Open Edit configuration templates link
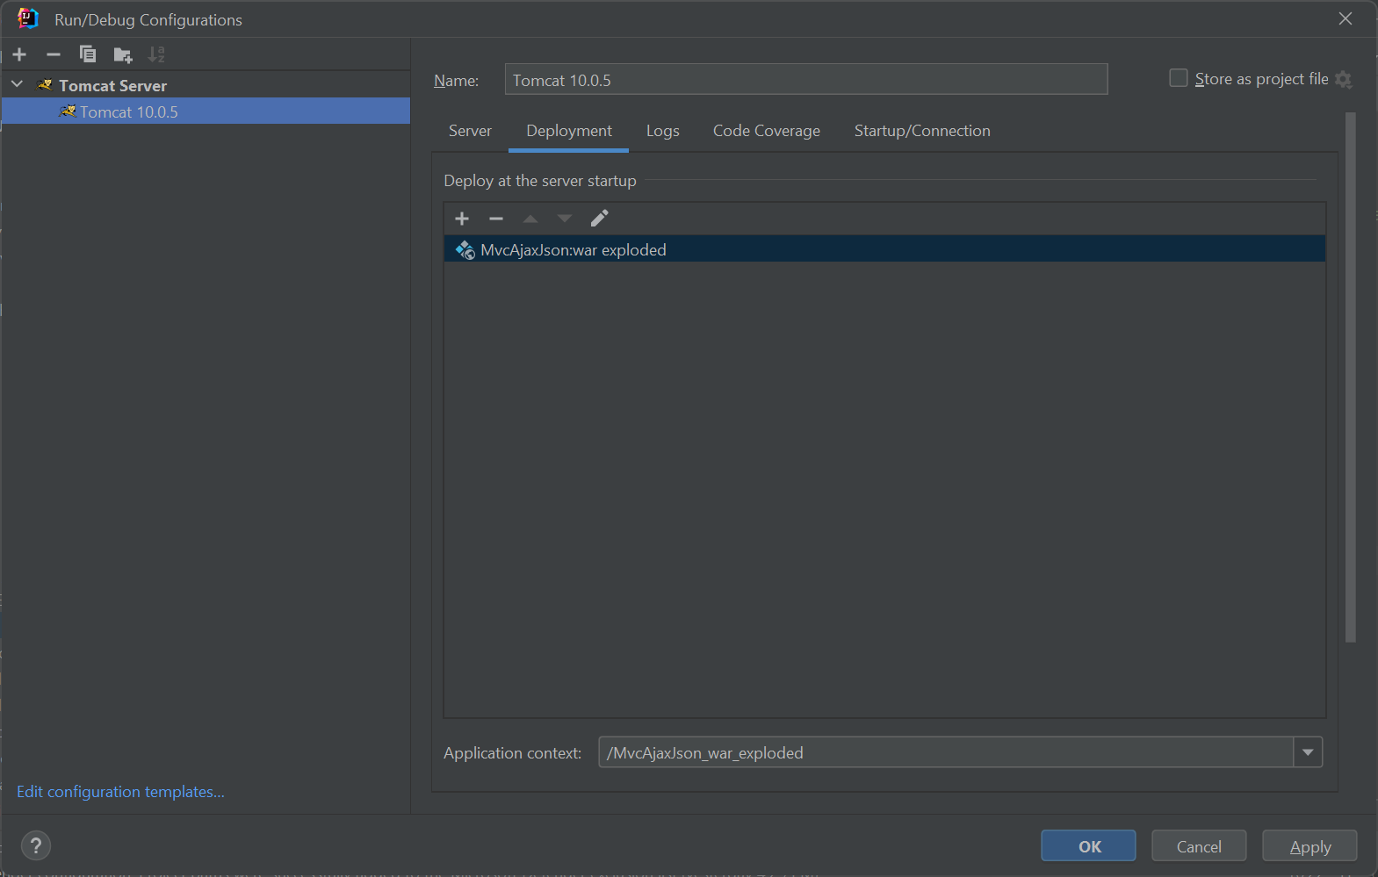 coord(120,792)
